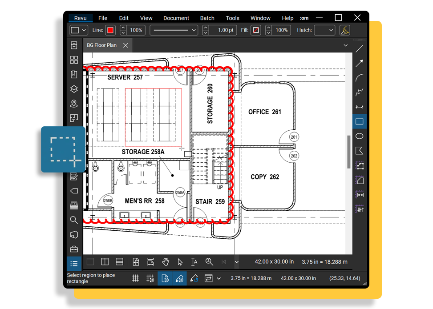433x309 pixels.
Task: Select the Arc tool
Action: click(360, 77)
